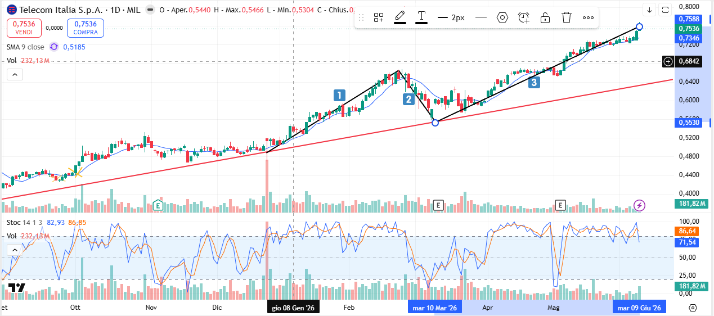Open more options three-dots menu

[x=588, y=17]
